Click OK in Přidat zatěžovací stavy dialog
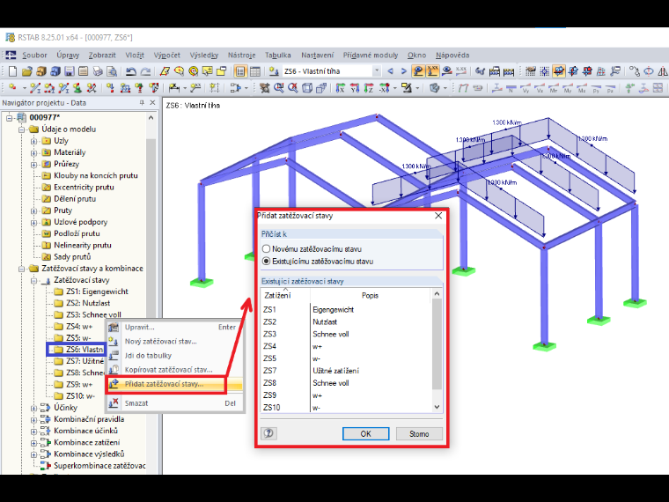 [x=365, y=433]
